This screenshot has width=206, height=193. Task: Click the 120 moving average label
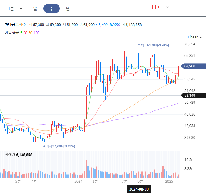[x=36, y=33]
